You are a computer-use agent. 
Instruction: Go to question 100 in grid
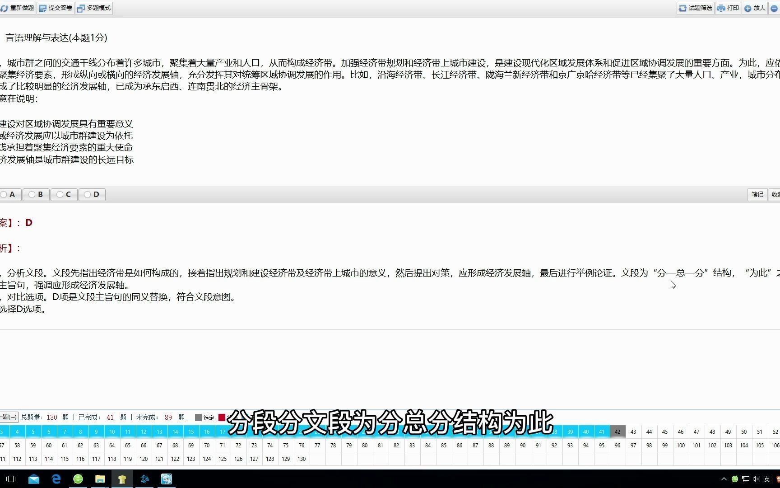(x=681, y=445)
